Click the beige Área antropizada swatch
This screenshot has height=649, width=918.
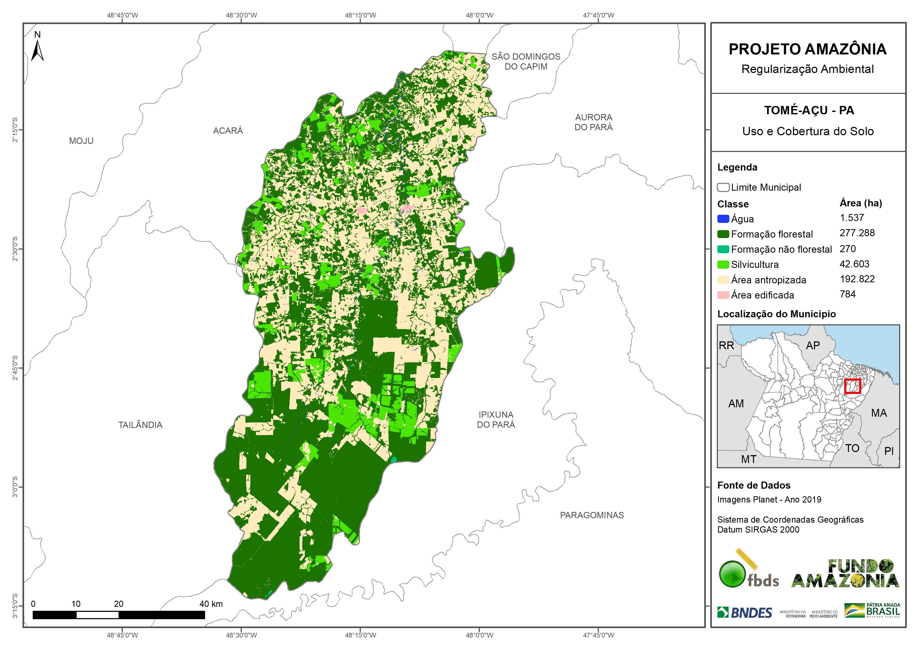click(x=723, y=280)
